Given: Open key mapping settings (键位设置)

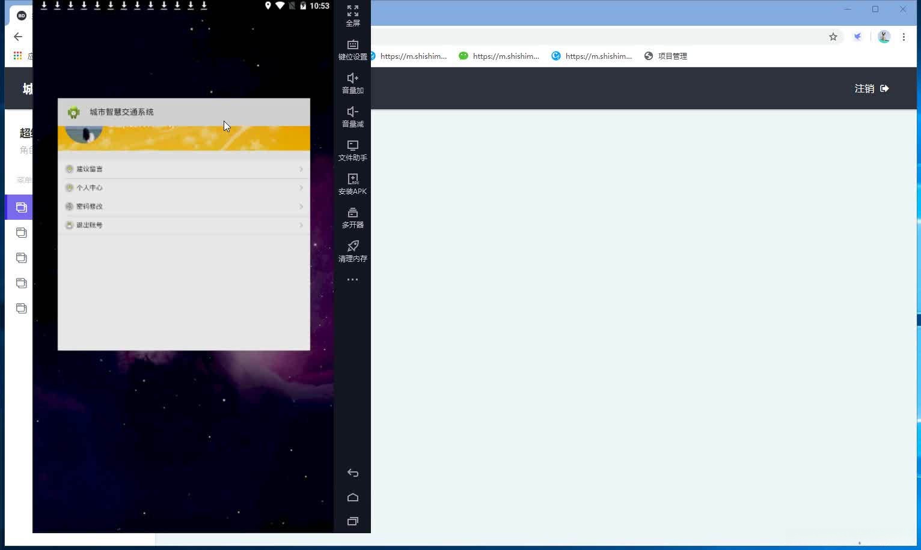Looking at the screenshot, I should coord(353,50).
